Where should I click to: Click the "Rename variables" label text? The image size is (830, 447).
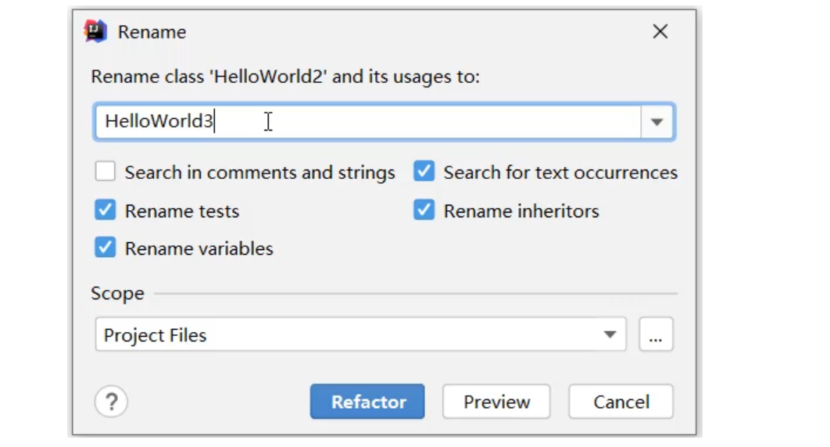click(x=199, y=249)
